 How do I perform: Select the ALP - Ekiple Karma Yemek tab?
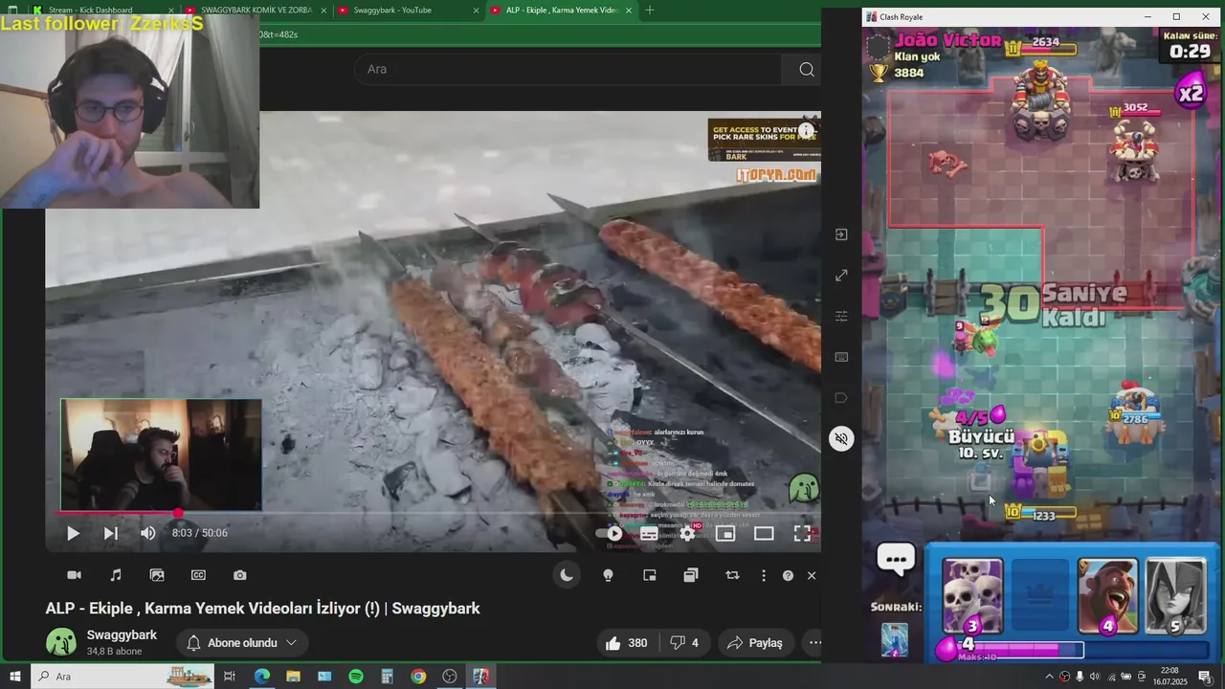(x=561, y=10)
